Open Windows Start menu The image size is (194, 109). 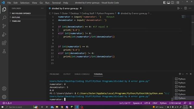tap(2, 107)
